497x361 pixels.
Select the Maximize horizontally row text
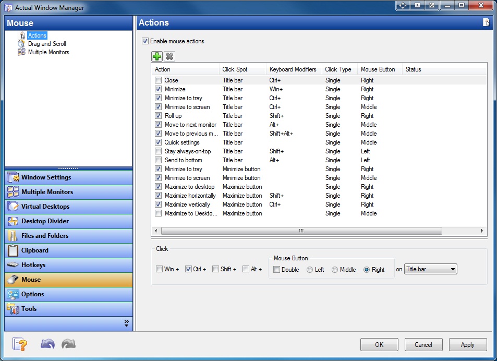190,196
